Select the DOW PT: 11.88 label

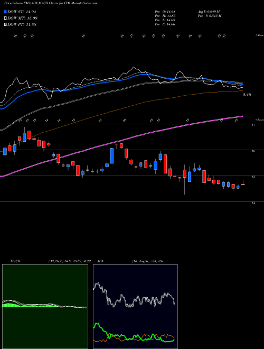coord(22,24)
